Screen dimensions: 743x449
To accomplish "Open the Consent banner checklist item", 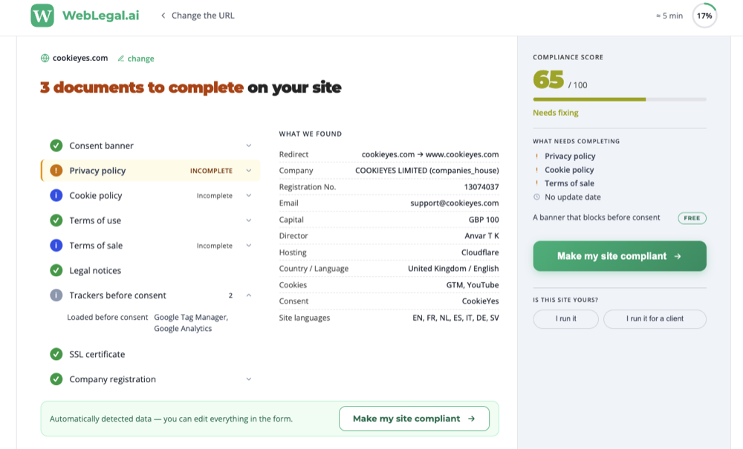I will click(x=150, y=145).
